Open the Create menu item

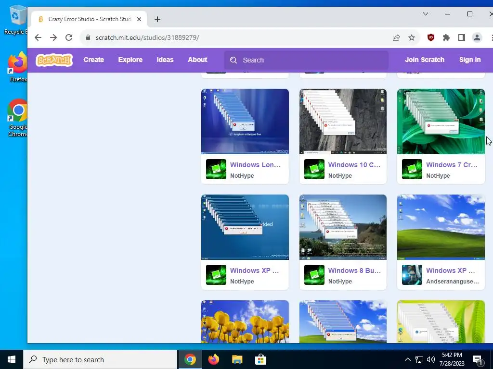(x=94, y=60)
